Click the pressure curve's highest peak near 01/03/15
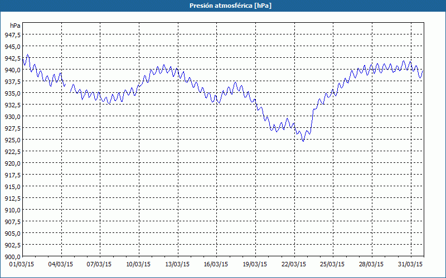The height and width of the screenshot is (278, 446). tap(27, 54)
